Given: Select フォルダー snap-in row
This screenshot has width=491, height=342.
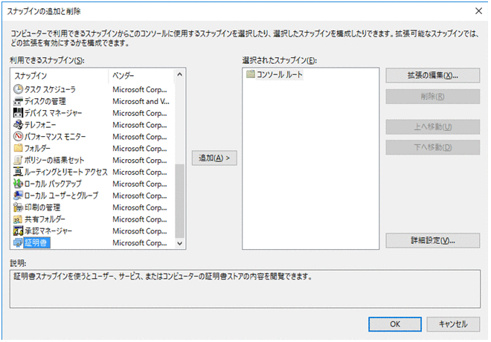Looking at the screenshot, I should click(x=93, y=148).
